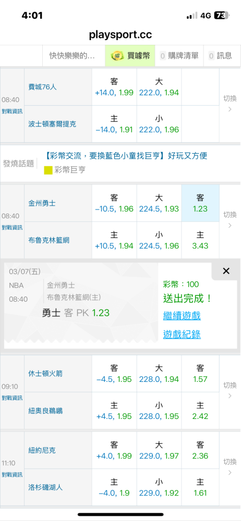The width and height of the screenshot is (241, 521).
Task: Select 大 228.0 total at 1.94
Action: 159,374
